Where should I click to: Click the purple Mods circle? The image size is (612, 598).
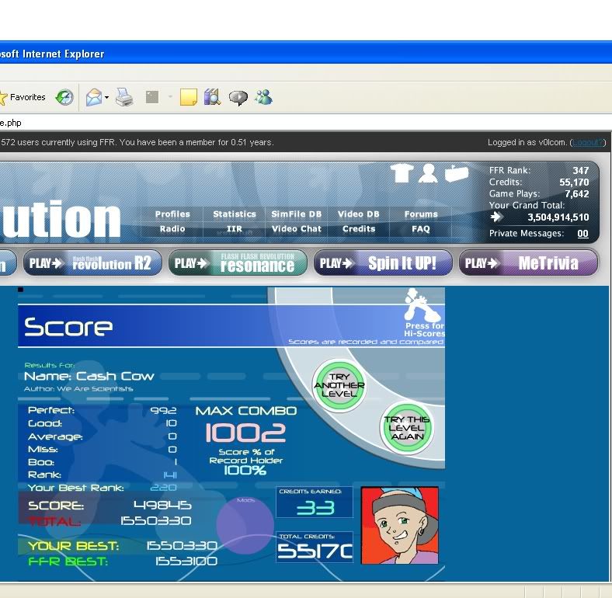245,526
